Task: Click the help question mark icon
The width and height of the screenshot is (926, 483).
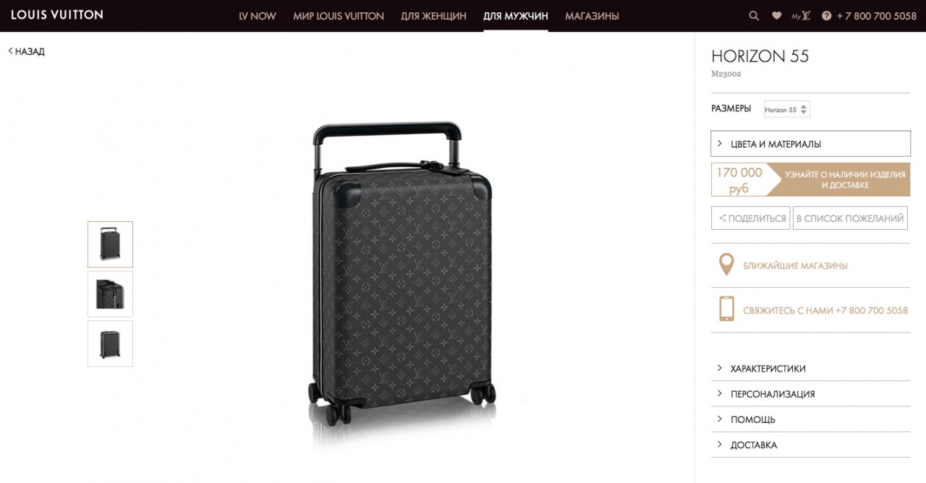Action: [x=827, y=16]
